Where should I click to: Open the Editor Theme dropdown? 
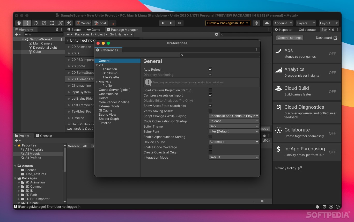234,126
